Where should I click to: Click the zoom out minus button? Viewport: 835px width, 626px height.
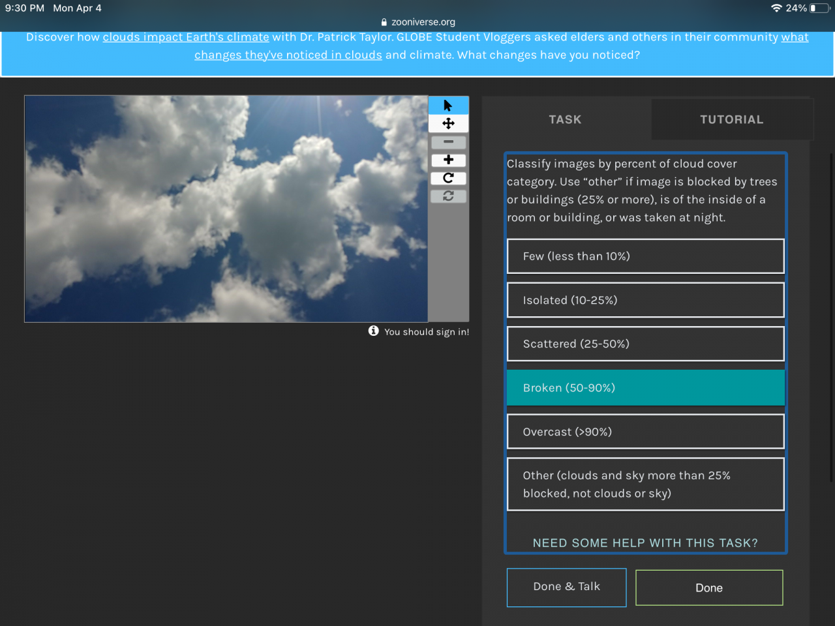coord(448,142)
